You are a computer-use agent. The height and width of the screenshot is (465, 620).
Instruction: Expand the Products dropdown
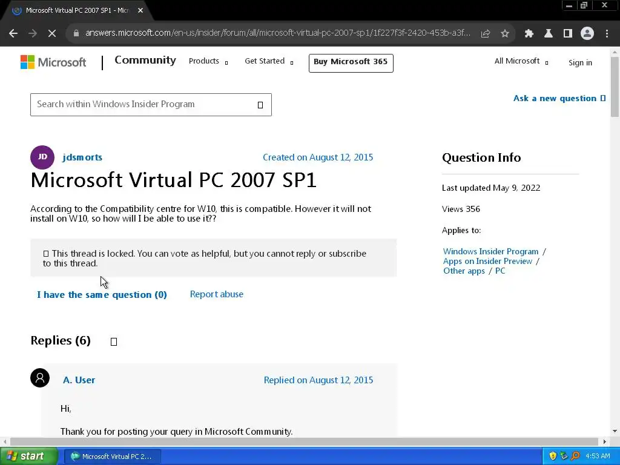click(208, 61)
